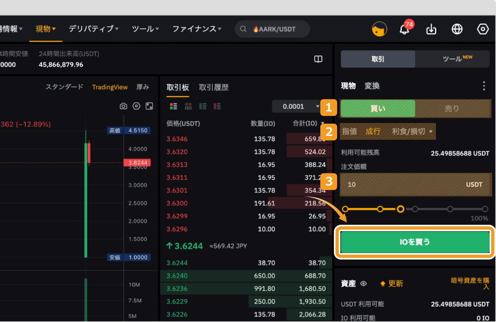Switch chart to 厚み depth view
496x322 pixels.
point(143,87)
